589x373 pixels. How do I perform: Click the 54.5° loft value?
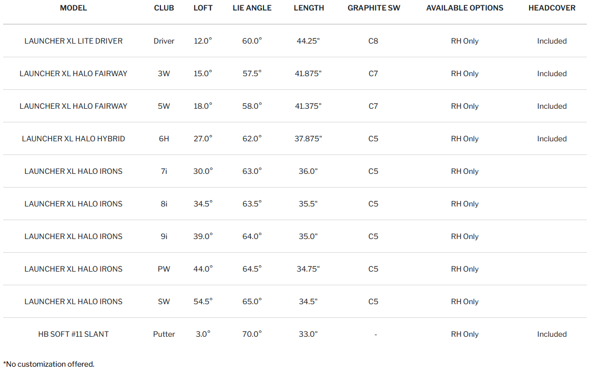click(x=203, y=302)
